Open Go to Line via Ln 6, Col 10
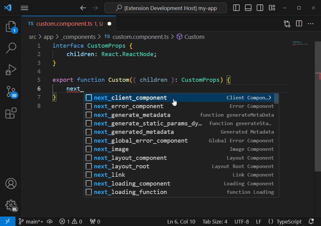321x226 pixels. (181, 221)
